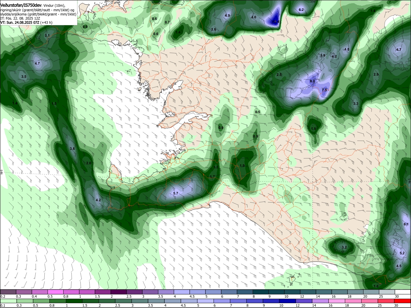Click the Veðurstofan/IS750dev title text
This screenshot has height=308, width=411.
21,5
